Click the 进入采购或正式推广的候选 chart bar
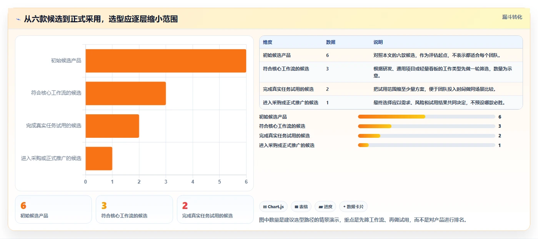The width and height of the screenshot is (538, 239). [99, 159]
